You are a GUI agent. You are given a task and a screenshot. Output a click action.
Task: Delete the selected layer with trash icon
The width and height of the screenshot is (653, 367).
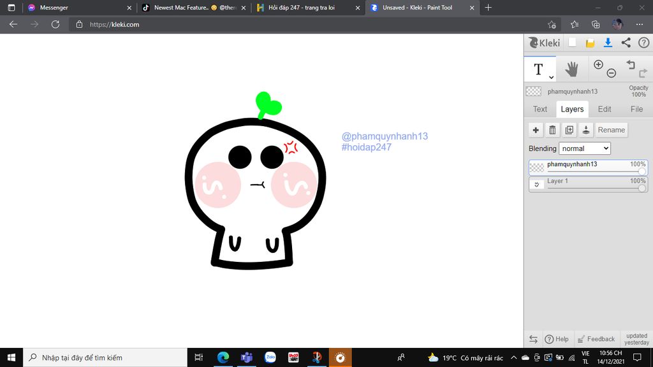[x=553, y=130]
